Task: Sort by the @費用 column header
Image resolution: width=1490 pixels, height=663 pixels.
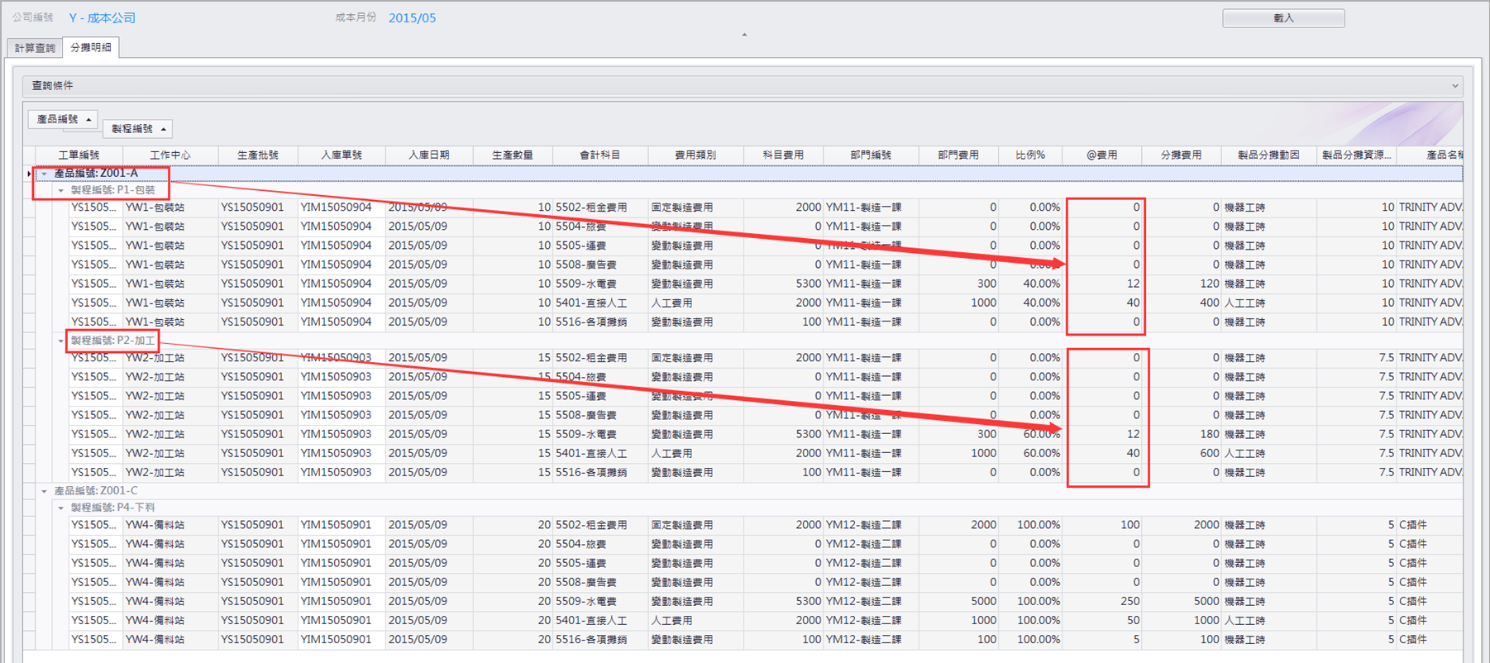Action: (1101, 155)
